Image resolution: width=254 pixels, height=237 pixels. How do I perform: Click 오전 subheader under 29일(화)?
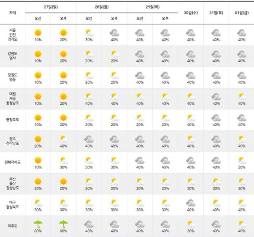click(140, 18)
